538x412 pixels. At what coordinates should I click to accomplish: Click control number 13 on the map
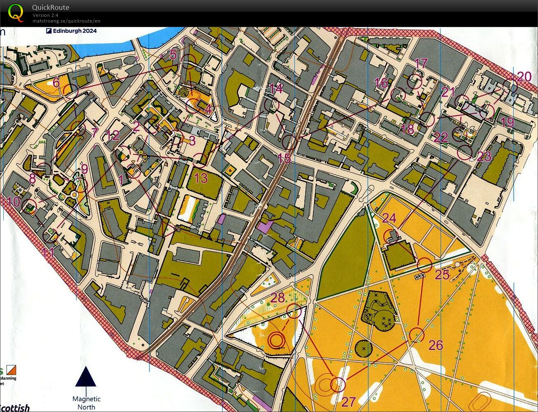201,178
